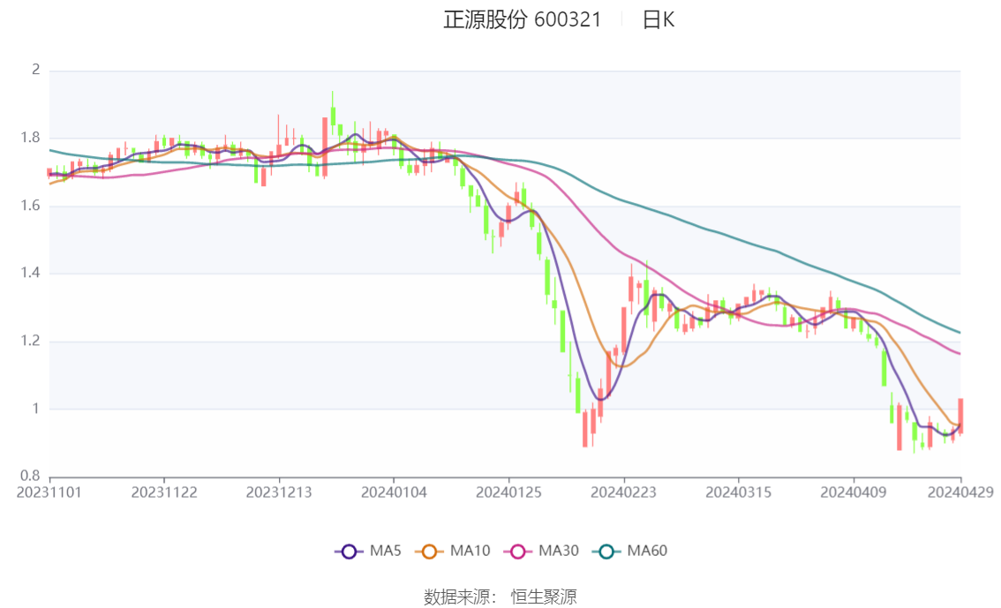The height and width of the screenshot is (608, 1001).
Task: Toggle the MA30 pink legend circle
Action: [518, 552]
